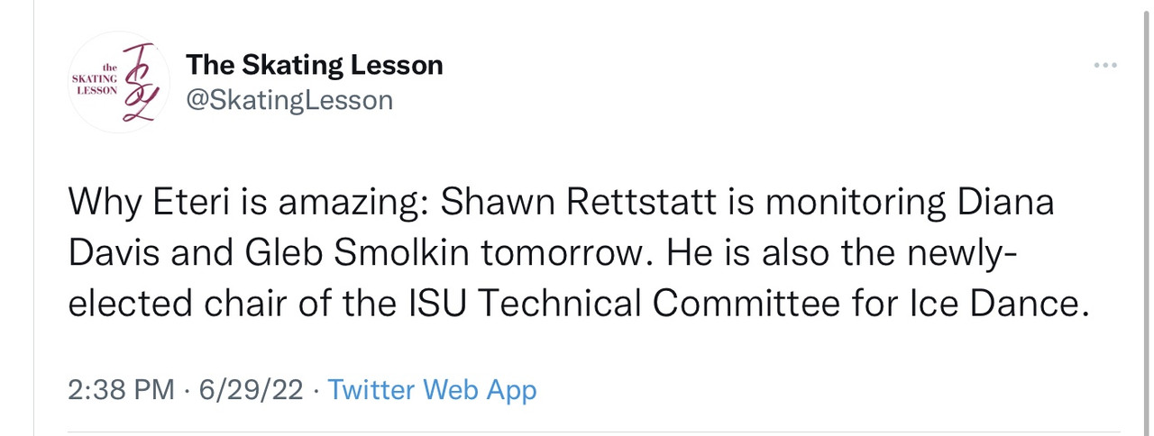Open the three-dot more options menu
1154x436 pixels.
1104,66
